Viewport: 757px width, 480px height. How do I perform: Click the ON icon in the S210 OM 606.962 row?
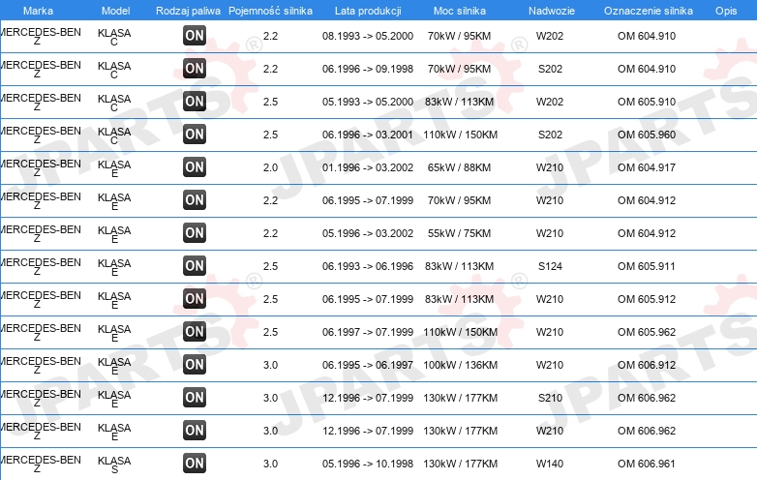(195, 398)
